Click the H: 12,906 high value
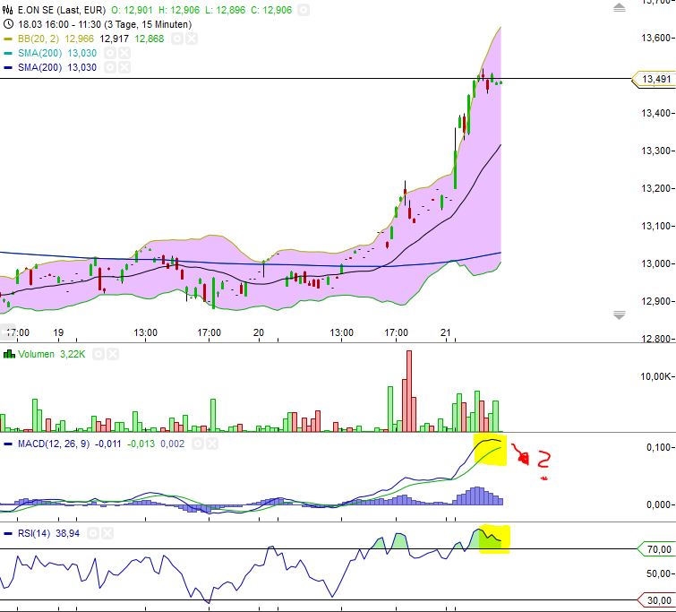Screen dimensions: 676x612 tap(179, 10)
